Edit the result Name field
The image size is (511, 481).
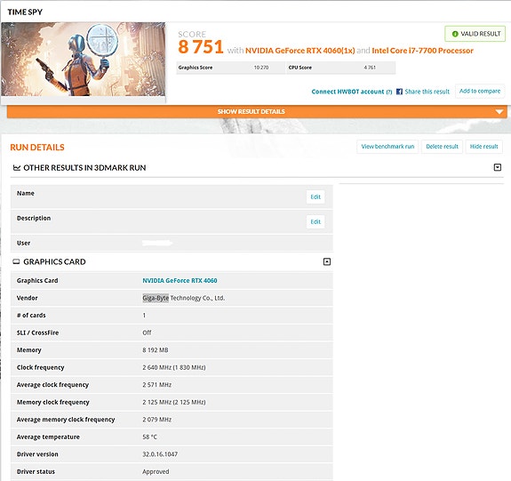click(x=315, y=197)
